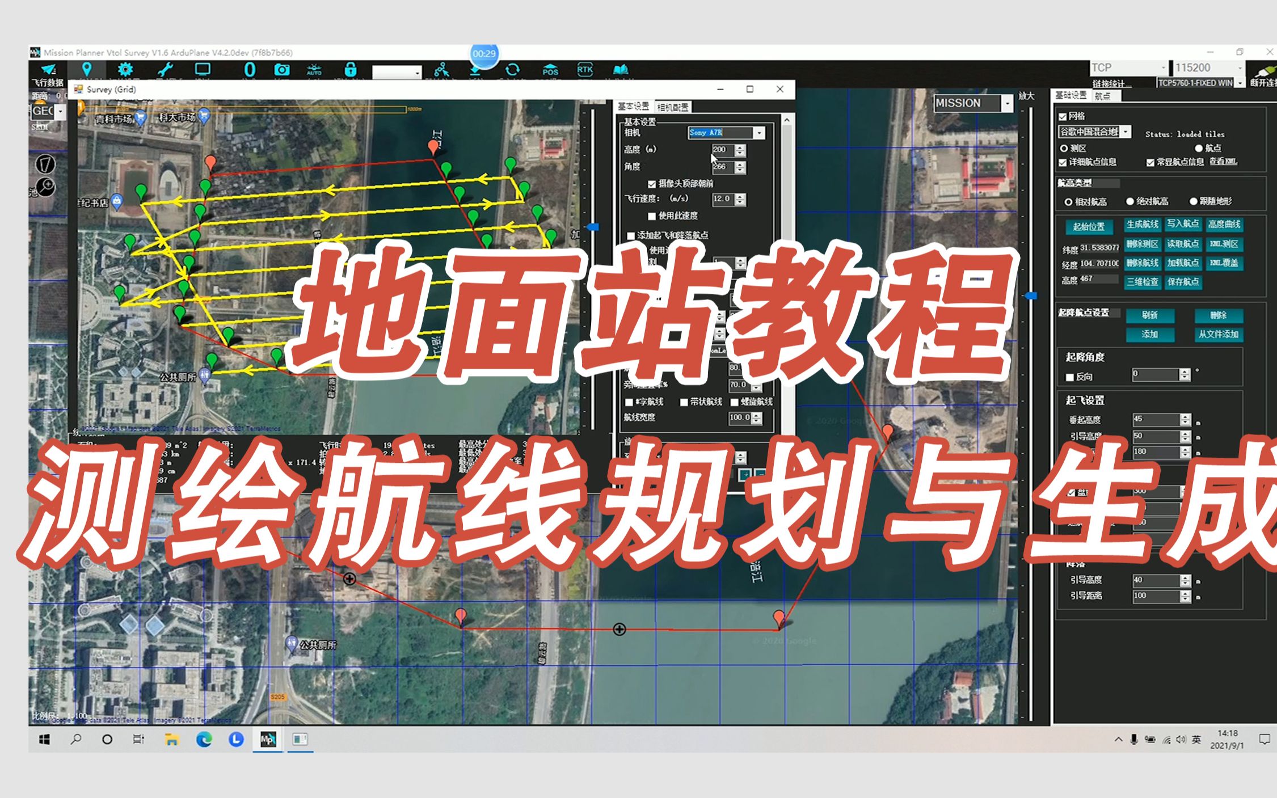The image size is (1277, 798).
Task: Open the TCP5760-1-FIXED WIN dropdown
Action: [1241, 83]
